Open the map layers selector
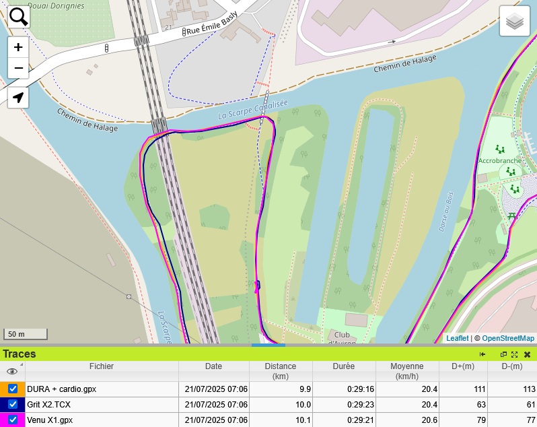 point(515,22)
